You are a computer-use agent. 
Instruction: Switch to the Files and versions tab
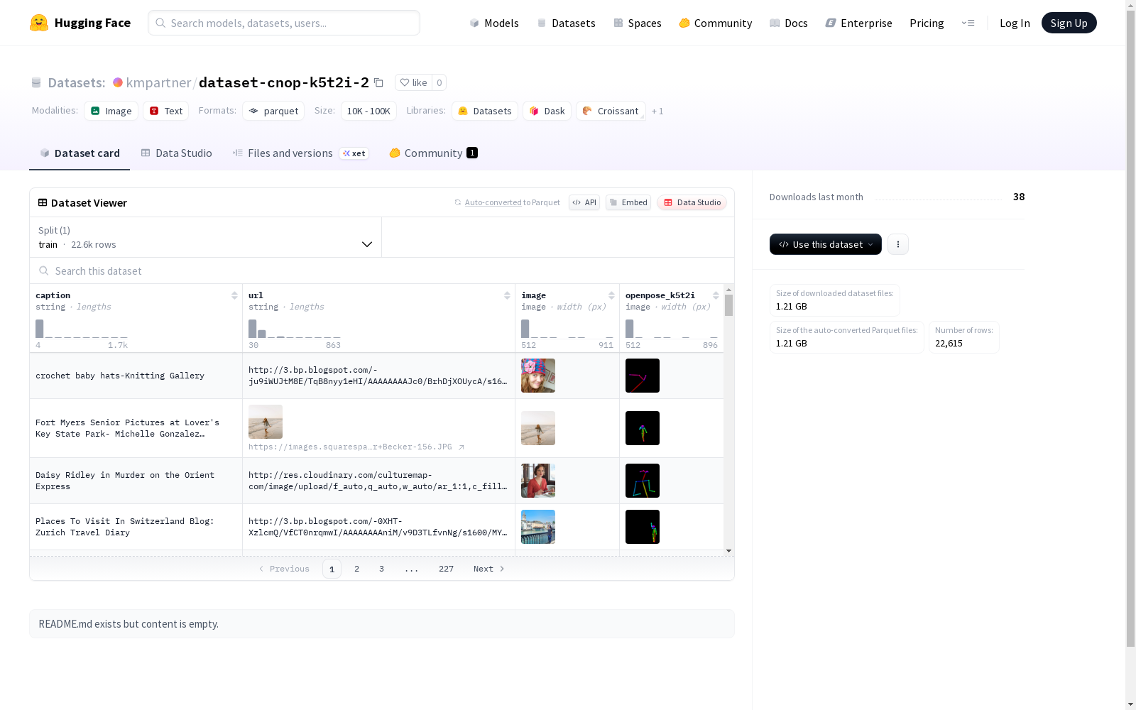(300, 153)
